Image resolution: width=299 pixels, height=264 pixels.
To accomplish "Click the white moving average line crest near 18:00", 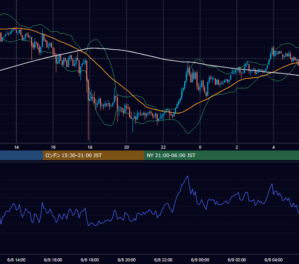I will point(93,48).
